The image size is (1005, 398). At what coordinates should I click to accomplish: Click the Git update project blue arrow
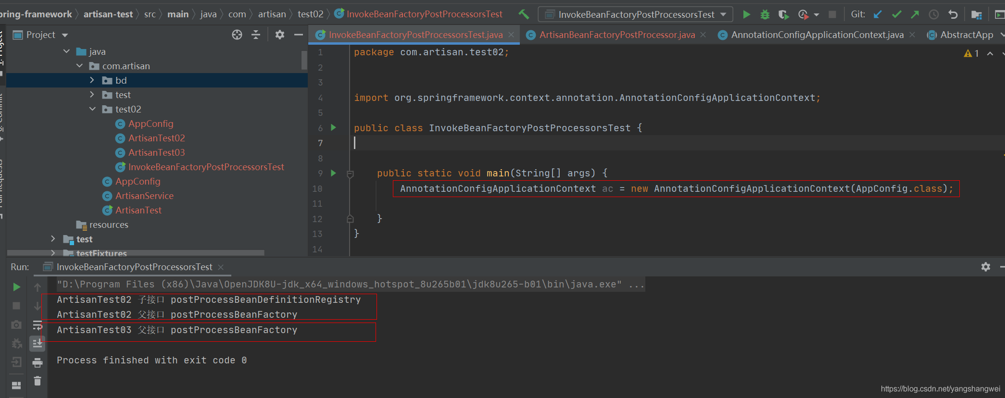pyautogui.click(x=878, y=14)
